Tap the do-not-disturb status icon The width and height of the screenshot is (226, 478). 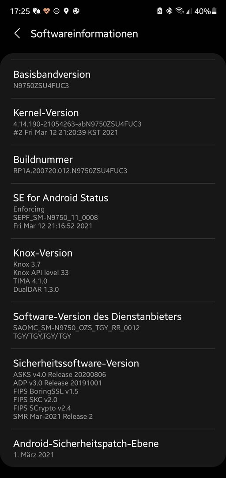point(56,11)
